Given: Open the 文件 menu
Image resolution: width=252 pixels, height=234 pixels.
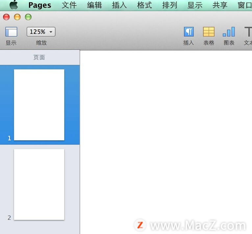Looking at the screenshot, I should 69,5.
